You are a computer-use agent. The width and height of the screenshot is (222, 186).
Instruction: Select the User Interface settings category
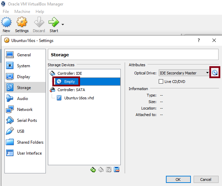25,153
